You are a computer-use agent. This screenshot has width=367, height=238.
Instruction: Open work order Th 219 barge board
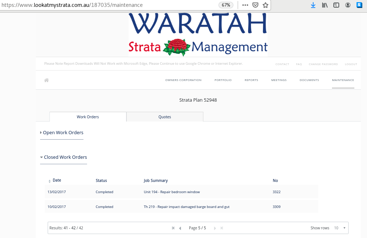[x=186, y=207]
